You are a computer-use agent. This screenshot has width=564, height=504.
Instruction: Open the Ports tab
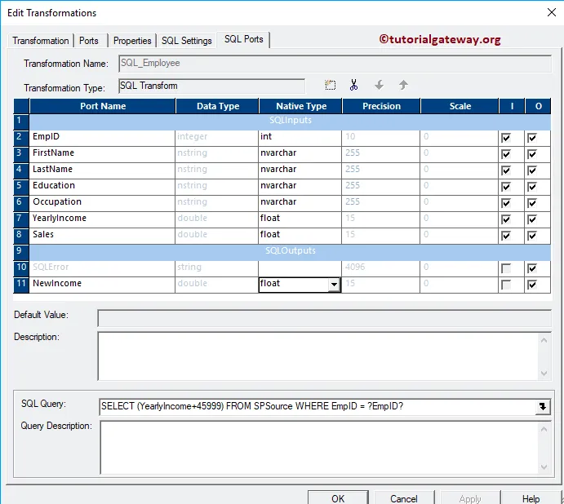tap(89, 41)
